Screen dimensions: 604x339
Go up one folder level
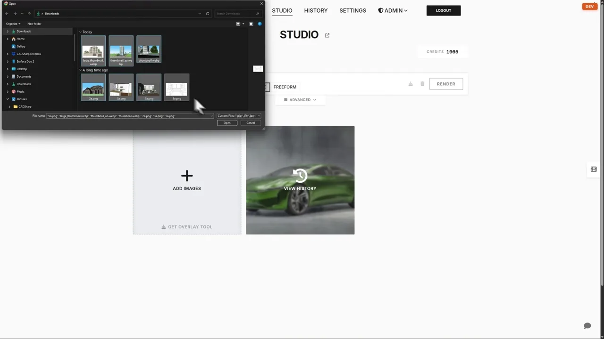29,14
